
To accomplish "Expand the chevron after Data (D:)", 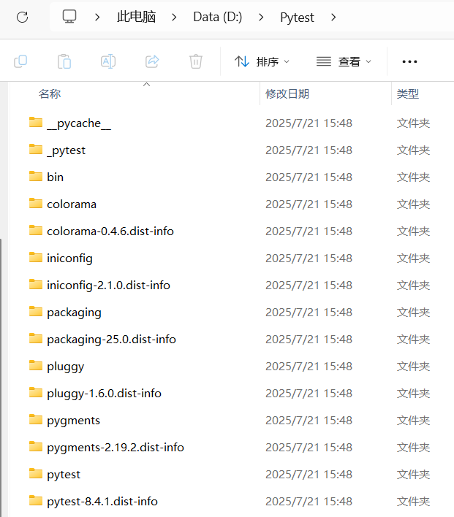I will (x=261, y=17).
